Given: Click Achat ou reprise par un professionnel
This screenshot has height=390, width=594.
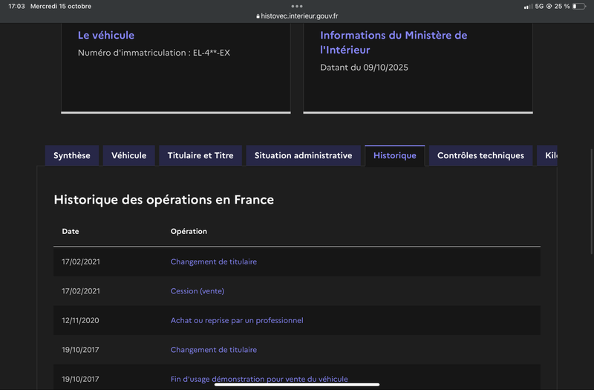Looking at the screenshot, I should pyautogui.click(x=237, y=320).
